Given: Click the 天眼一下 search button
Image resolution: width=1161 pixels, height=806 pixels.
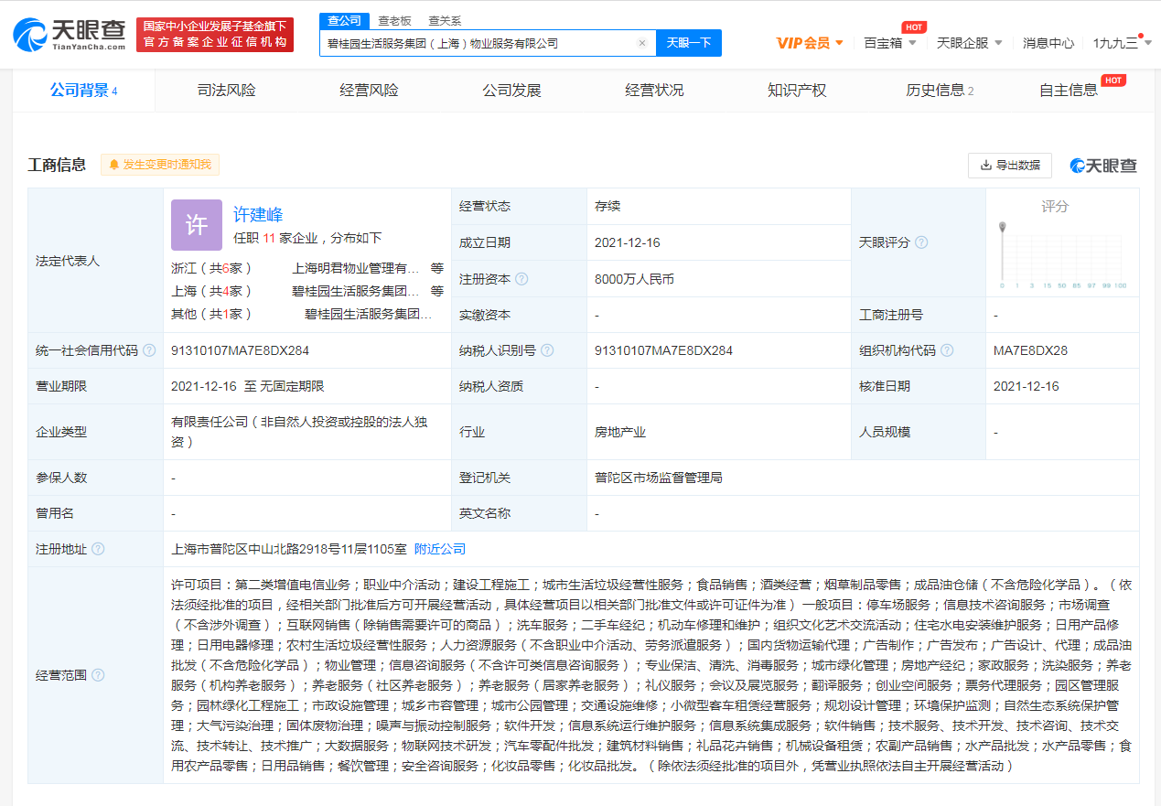Looking at the screenshot, I should (688, 43).
